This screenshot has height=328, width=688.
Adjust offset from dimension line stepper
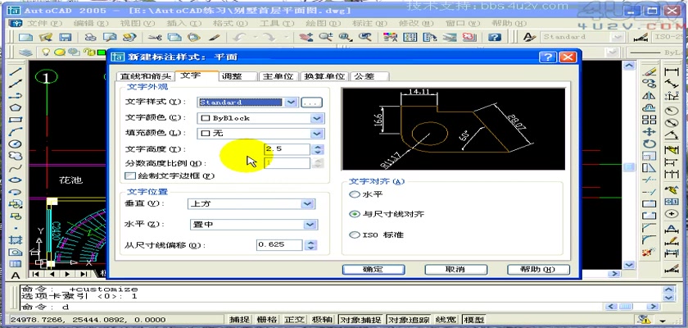[x=311, y=245]
